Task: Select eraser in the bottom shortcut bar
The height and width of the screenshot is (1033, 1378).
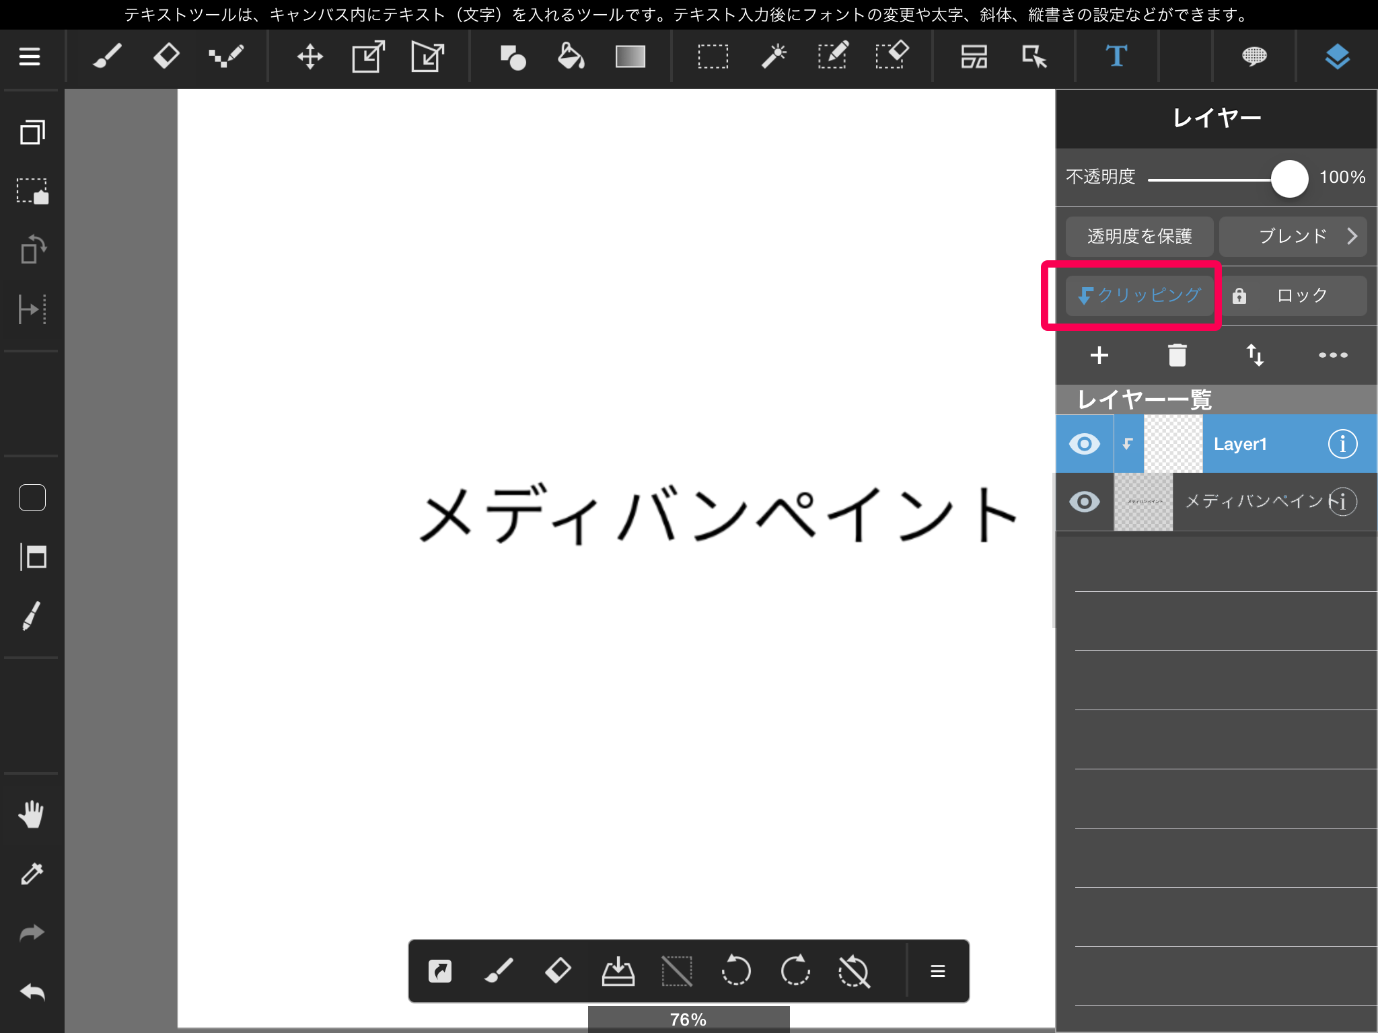Action: click(558, 971)
